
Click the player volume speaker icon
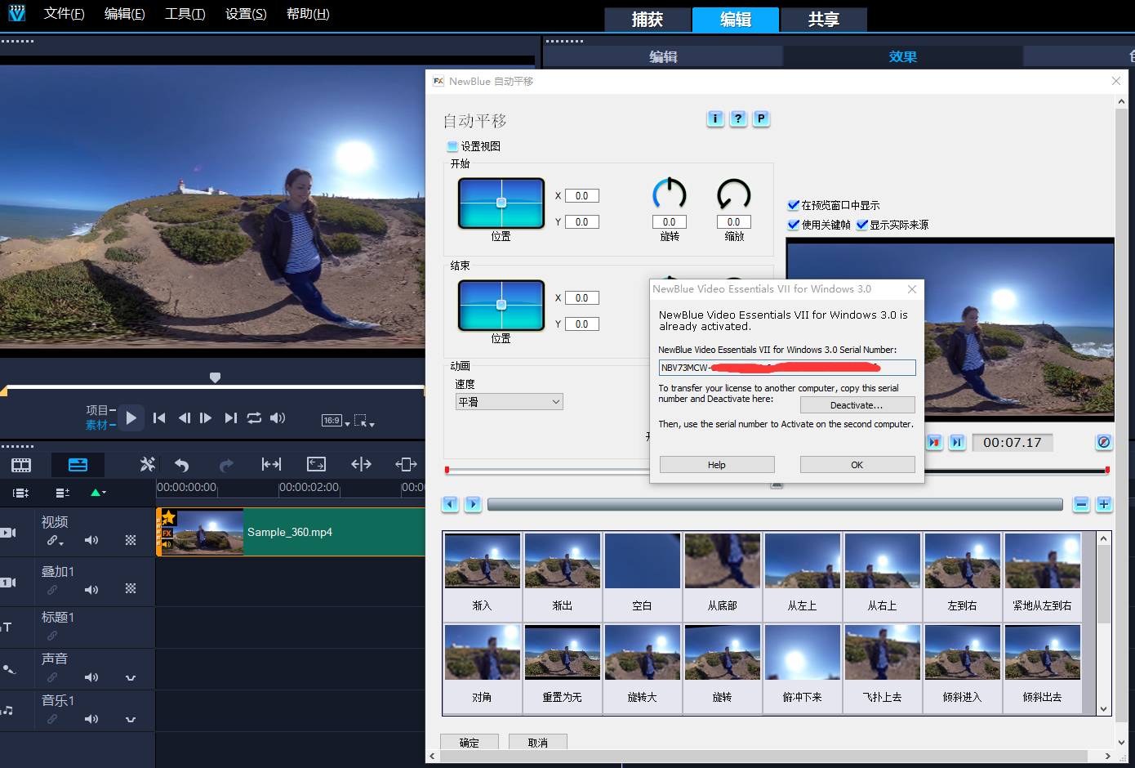pyautogui.click(x=278, y=417)
